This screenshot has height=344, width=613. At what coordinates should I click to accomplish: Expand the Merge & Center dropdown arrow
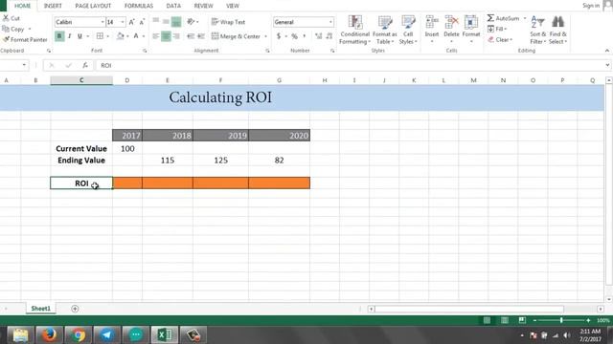point(266,36)
